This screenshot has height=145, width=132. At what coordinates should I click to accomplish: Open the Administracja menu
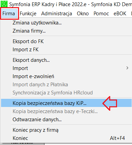point(56,14)
